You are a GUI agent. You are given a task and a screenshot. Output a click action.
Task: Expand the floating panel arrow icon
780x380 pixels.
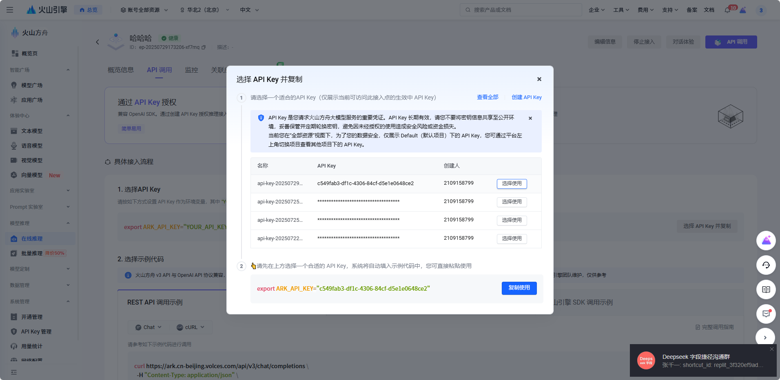(765, 337)
